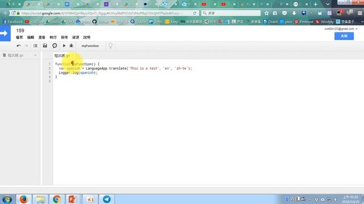364x204 pixels.
Task: Open a new browser tab with plus
Action: pyautogui.click(x=315, y=4)
